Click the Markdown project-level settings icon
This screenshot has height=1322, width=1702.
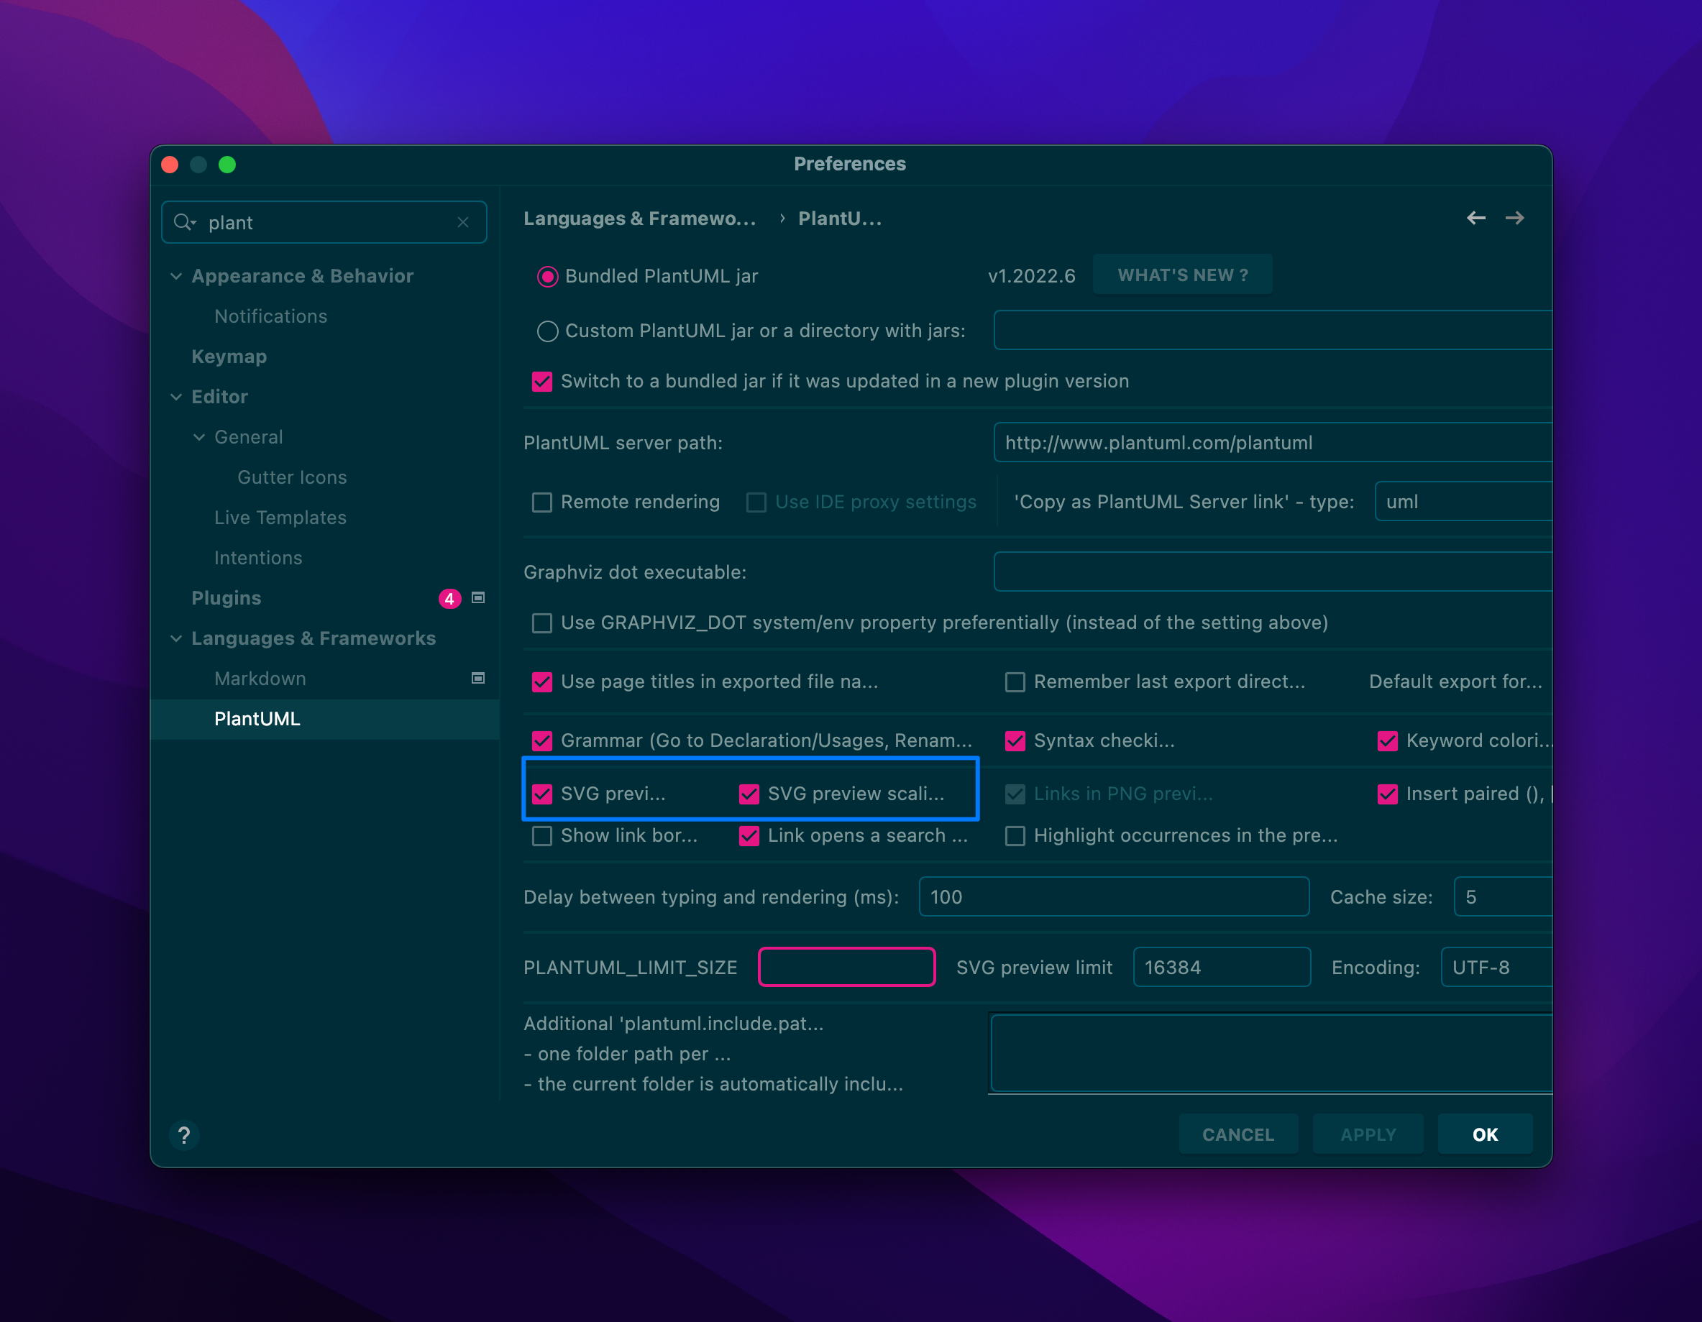(x=477, y=679)
